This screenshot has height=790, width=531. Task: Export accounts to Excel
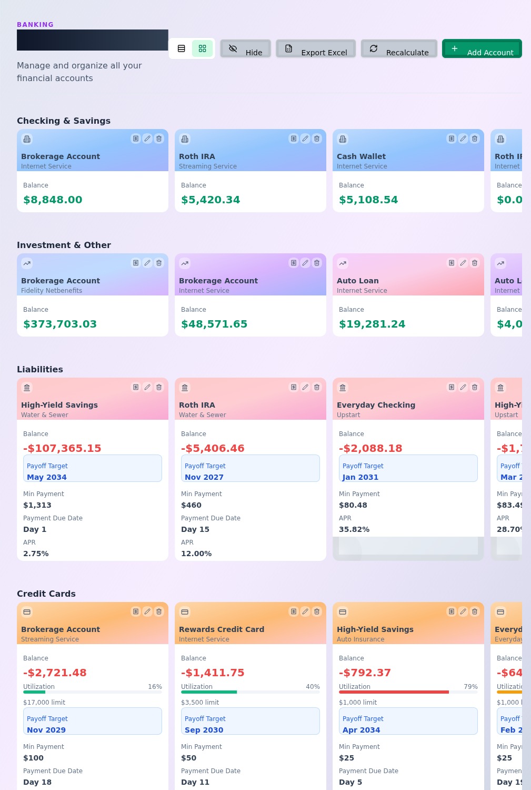316,48
